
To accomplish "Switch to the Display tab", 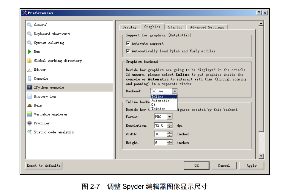I will pyautogui.click(x=130, y=27).
